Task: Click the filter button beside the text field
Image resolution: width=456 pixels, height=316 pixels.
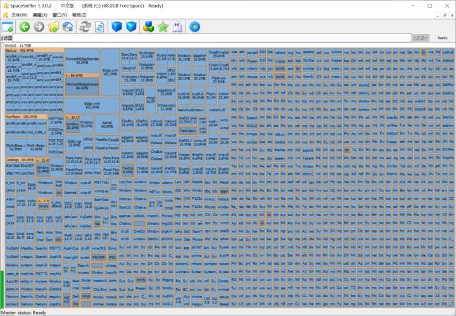Action: click(421, 38)
